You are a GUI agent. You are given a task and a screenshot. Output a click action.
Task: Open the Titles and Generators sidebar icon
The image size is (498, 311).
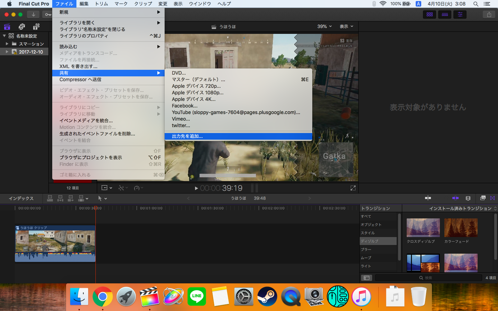(36, 27)
